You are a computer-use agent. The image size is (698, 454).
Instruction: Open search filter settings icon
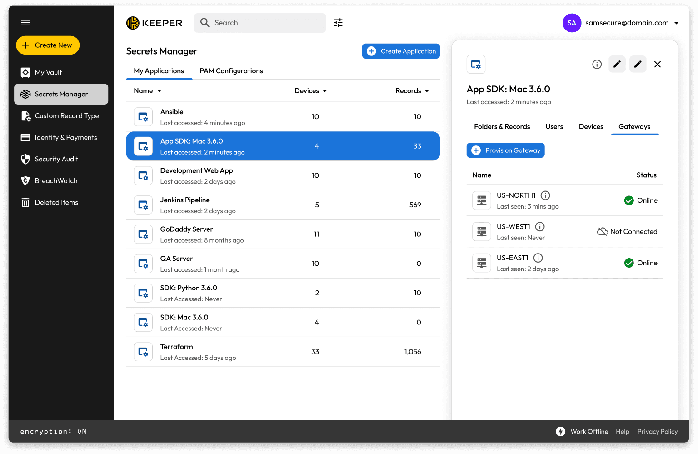pos(338,23)
